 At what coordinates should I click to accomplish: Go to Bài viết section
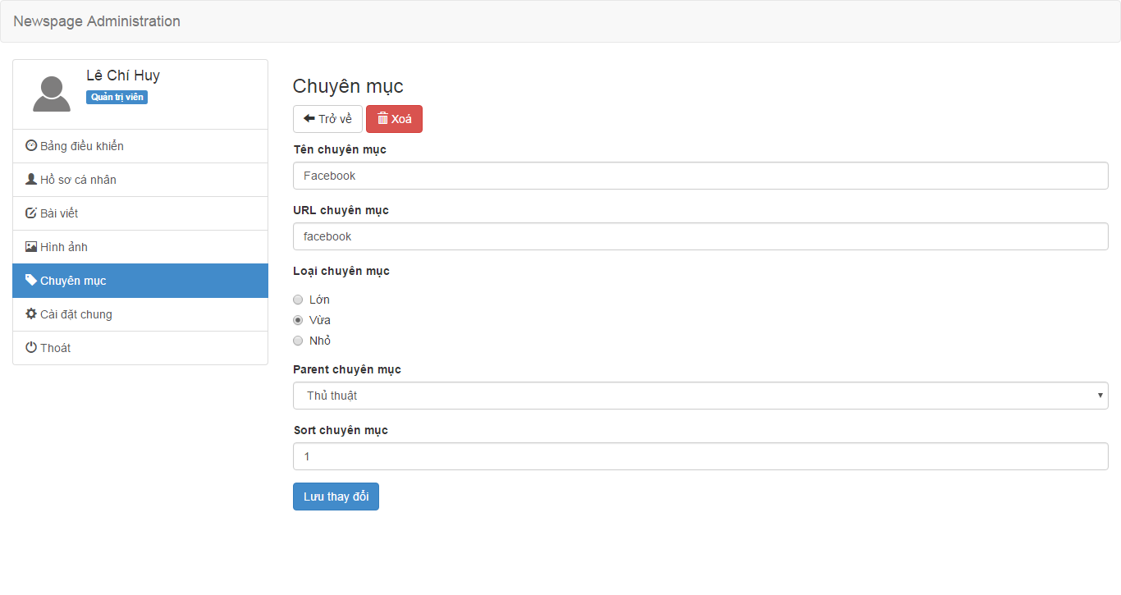tap(140, 213)
